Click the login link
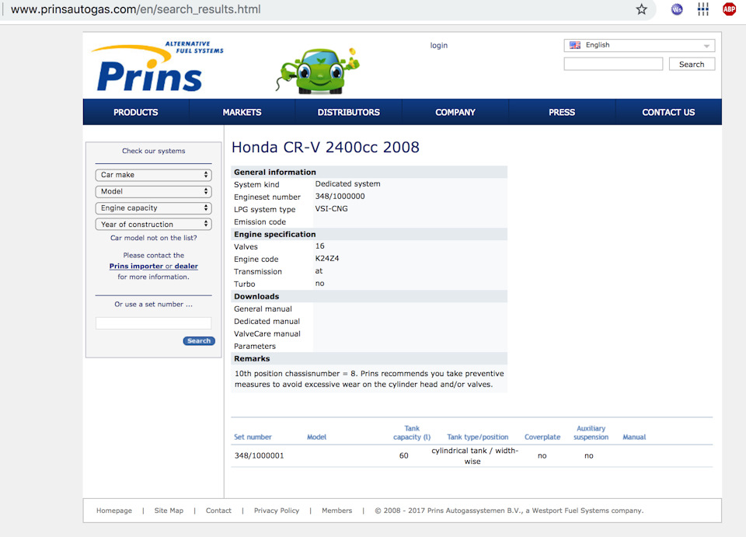 pyautogui.click(x=438, y=46)
